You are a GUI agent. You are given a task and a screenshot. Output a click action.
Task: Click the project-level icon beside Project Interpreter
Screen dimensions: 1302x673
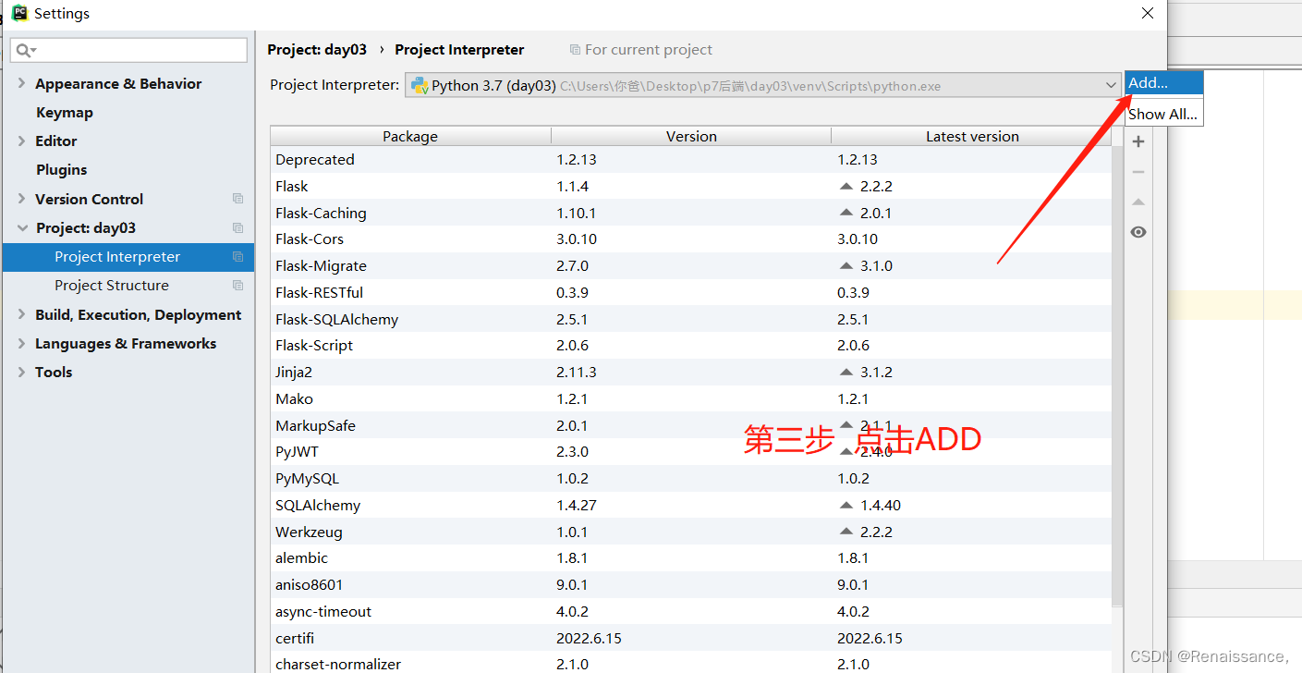pyautogui.click(x=238, y=257)
